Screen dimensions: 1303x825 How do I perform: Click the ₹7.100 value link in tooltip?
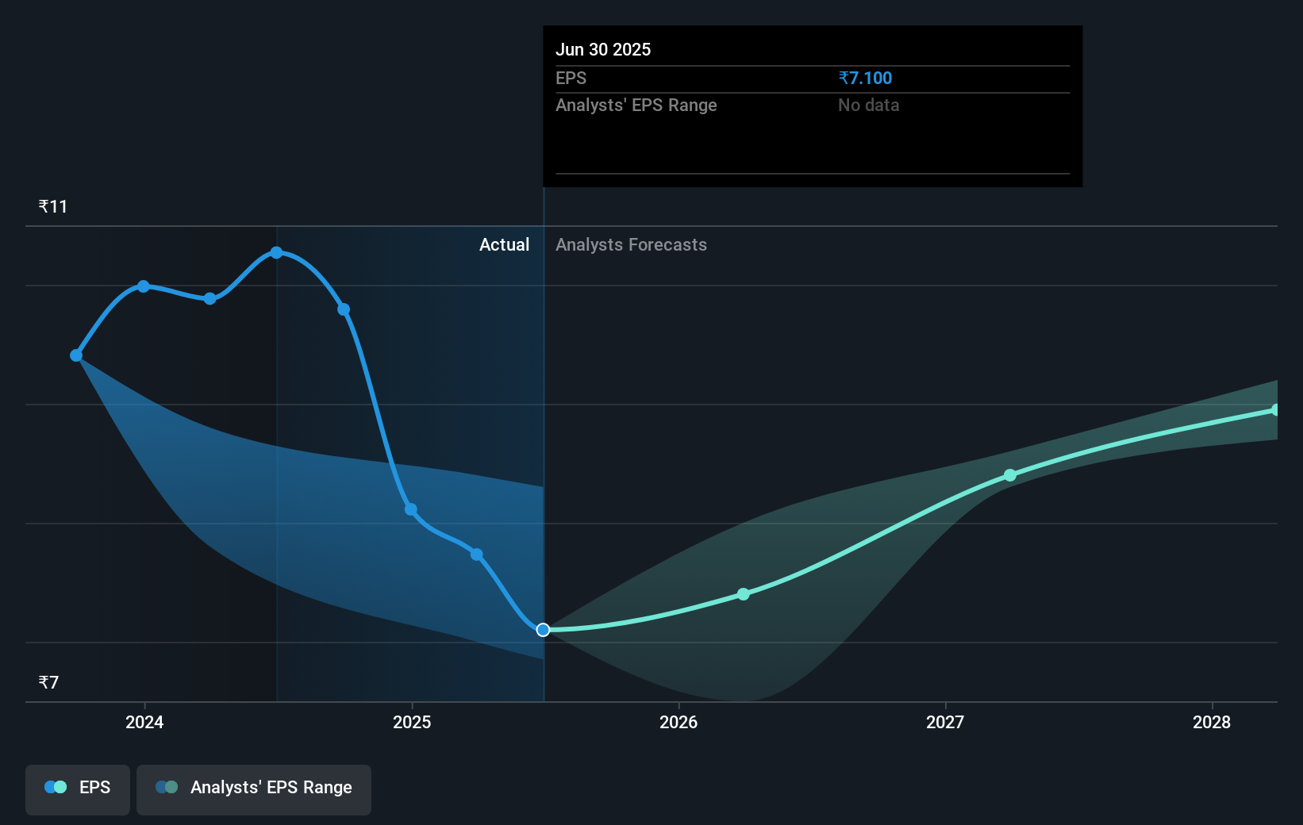(x=865, y=78)
